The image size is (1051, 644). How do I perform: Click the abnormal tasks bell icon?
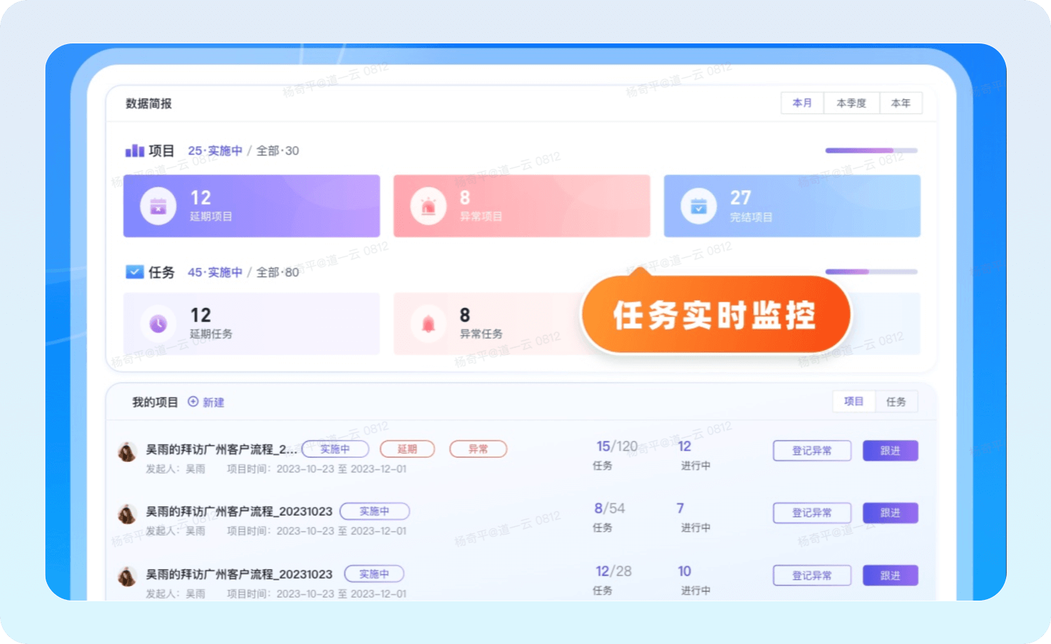pos(428,323)
